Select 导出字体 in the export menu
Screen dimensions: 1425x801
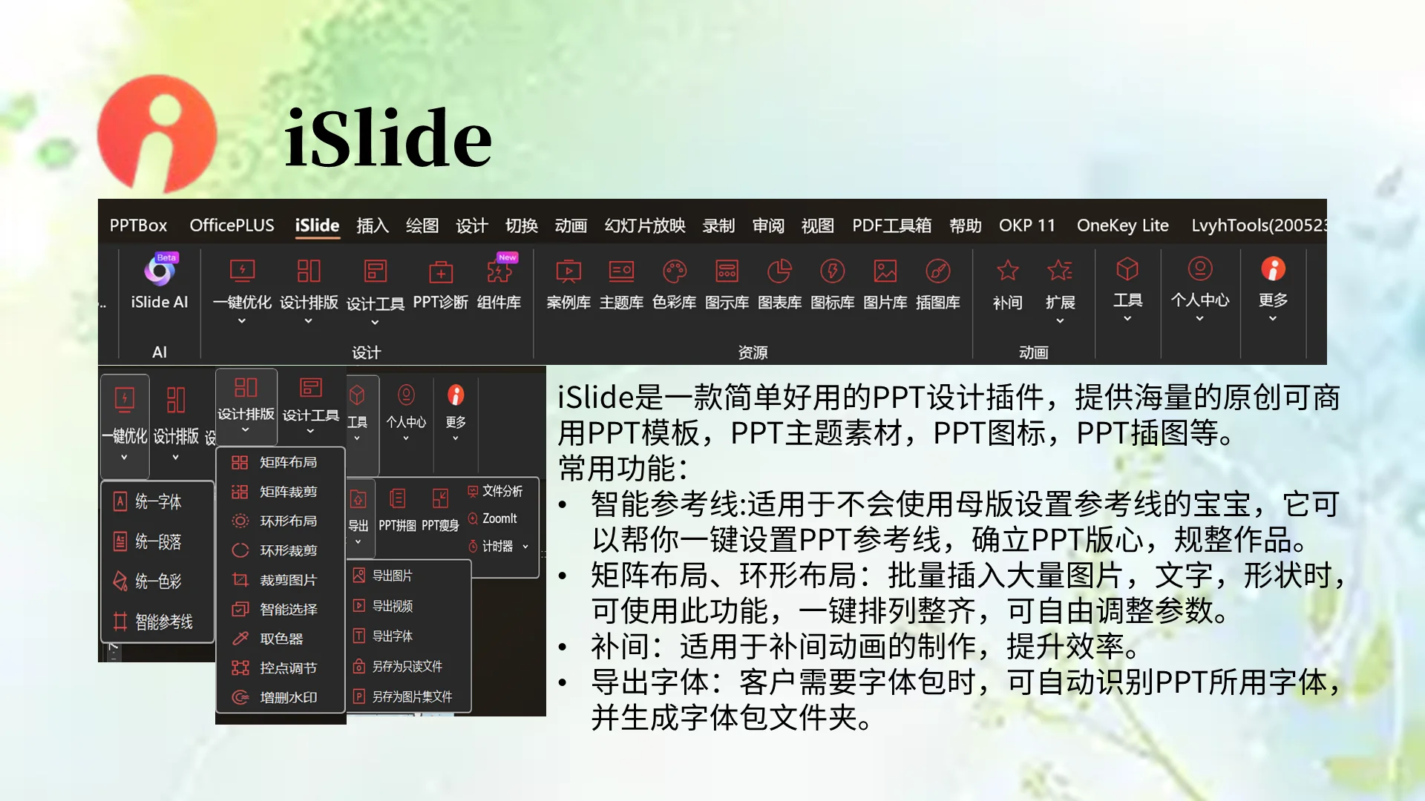[x=392, y=636]
